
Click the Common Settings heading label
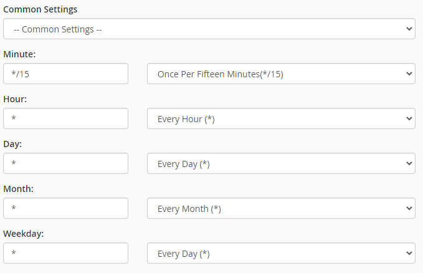tap(40, 9)
